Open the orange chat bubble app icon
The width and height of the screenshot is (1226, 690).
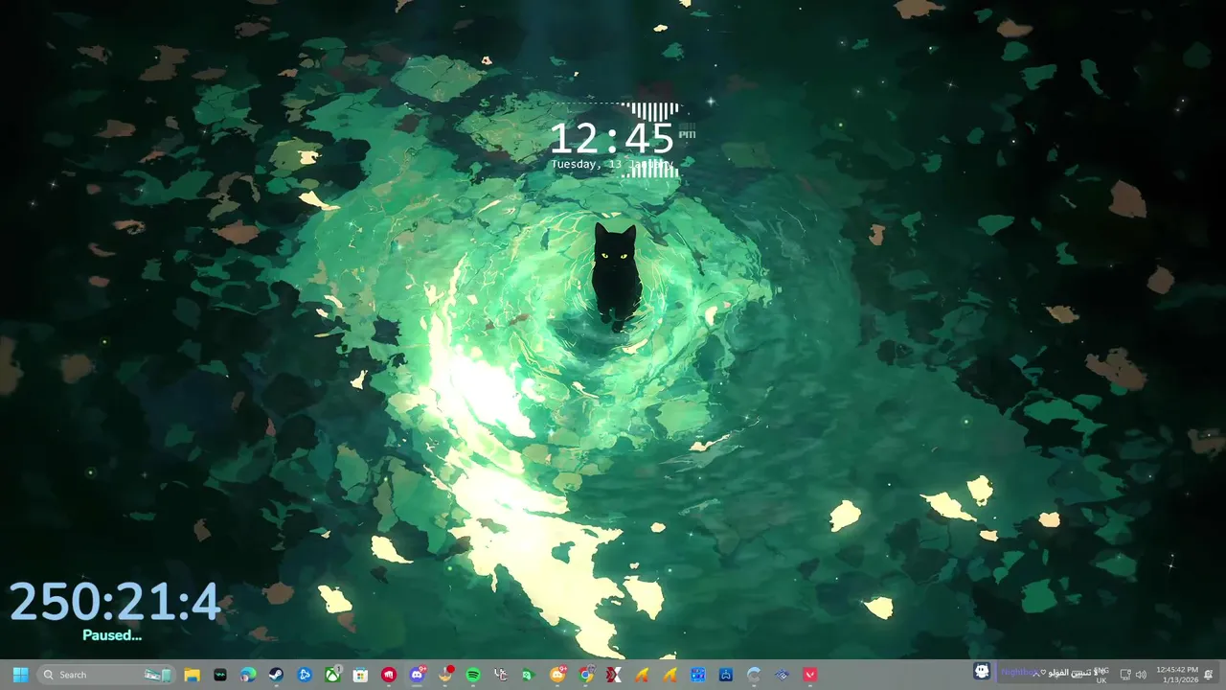tap(557, 675)
